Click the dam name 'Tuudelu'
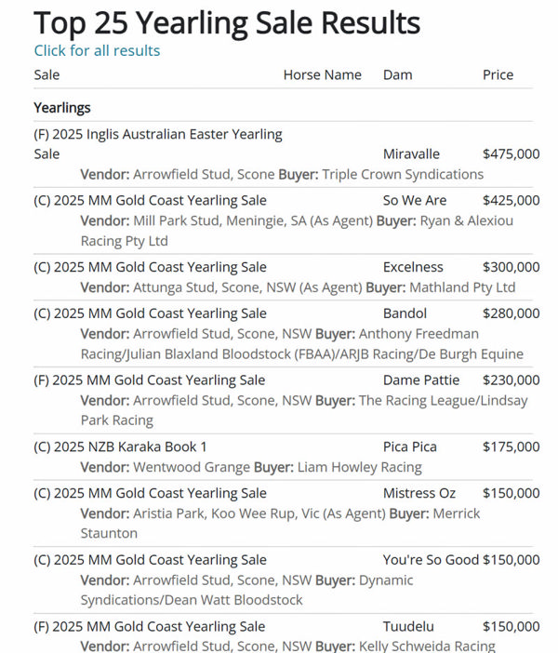Viewport: 558px width, 653px height. (x=408, y=627)
